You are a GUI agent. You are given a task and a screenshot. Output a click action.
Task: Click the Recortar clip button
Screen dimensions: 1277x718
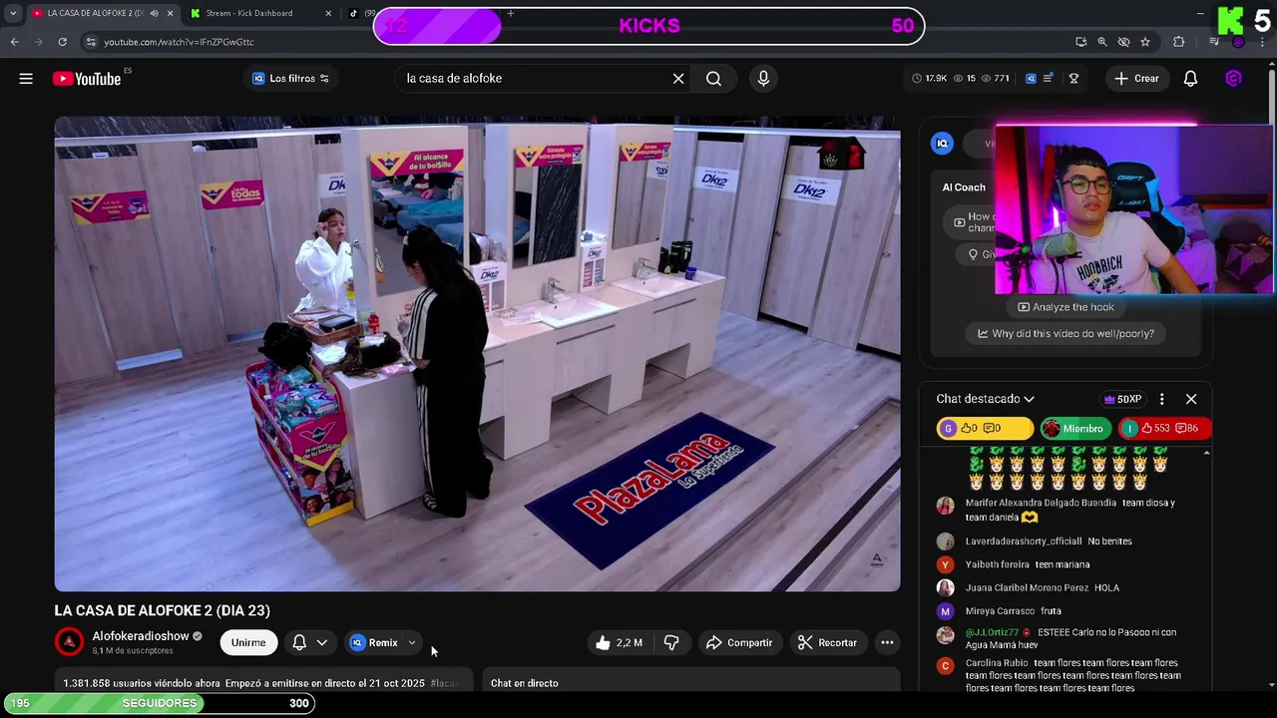point(827,643)
